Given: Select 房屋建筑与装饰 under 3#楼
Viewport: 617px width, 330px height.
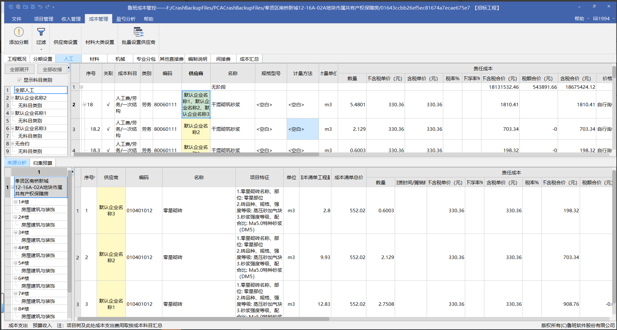Looking at the screenshot, I should [x=38, y=240].
